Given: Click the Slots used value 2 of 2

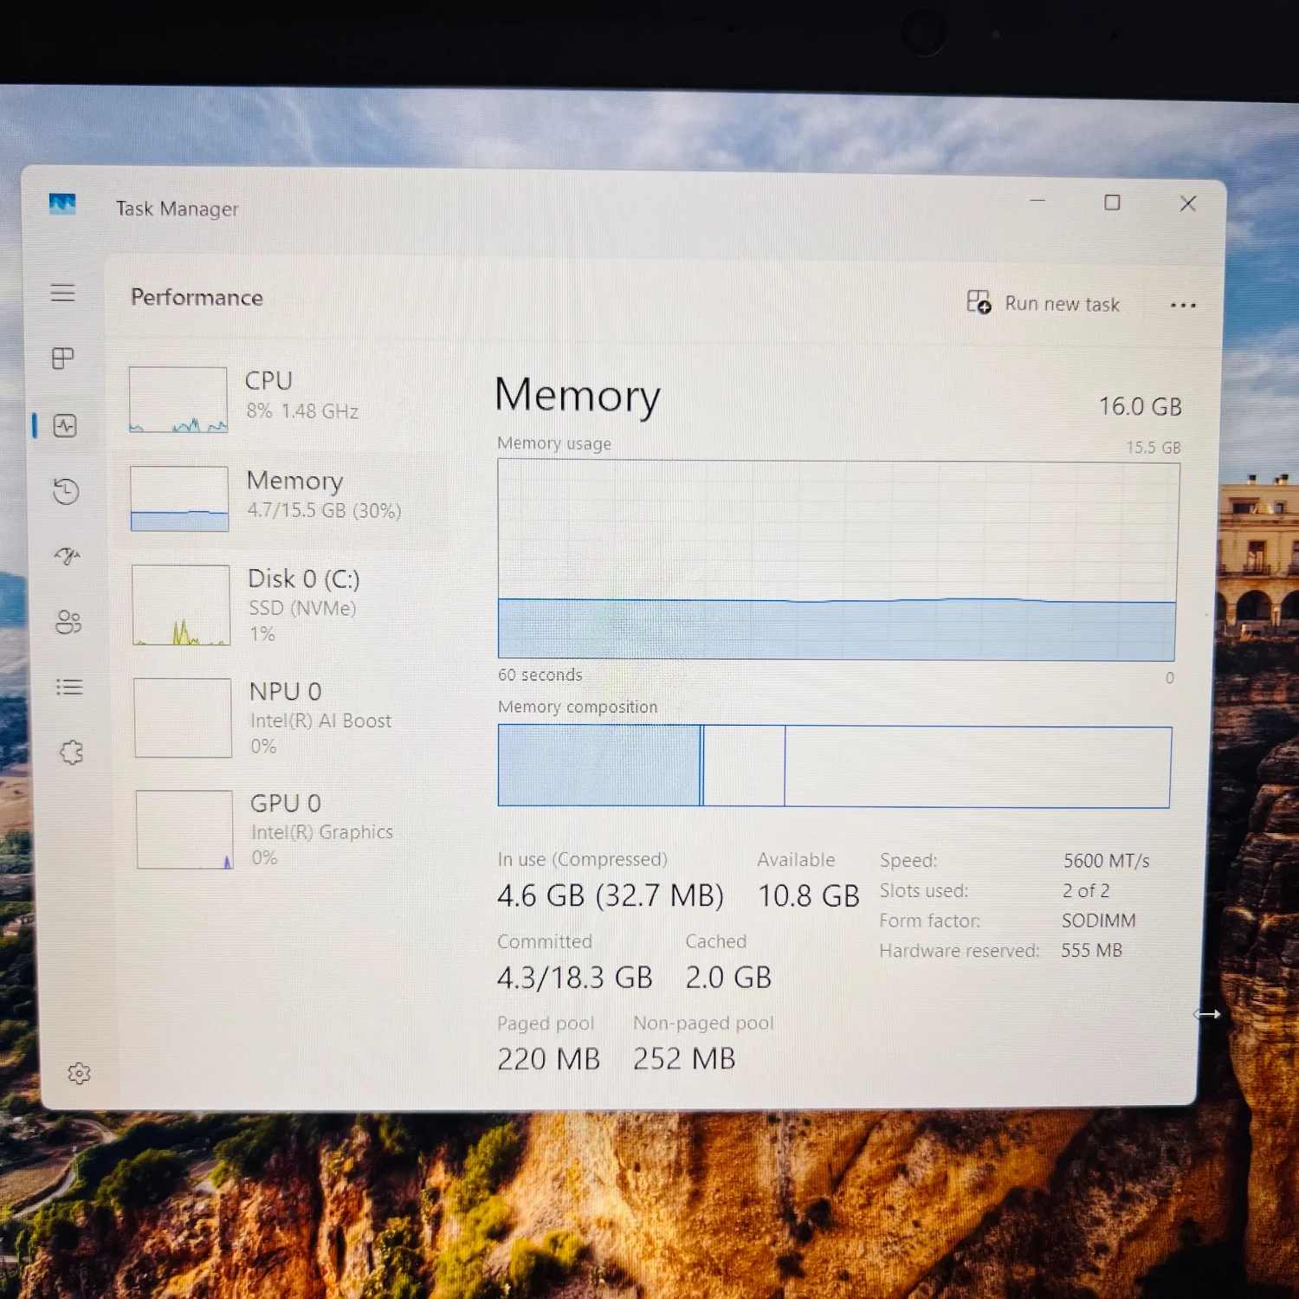Looking at the screenshot, I should [x=1085, y=890].
